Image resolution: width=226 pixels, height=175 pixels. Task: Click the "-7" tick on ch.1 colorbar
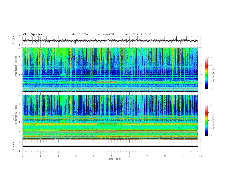pos(210,89)
